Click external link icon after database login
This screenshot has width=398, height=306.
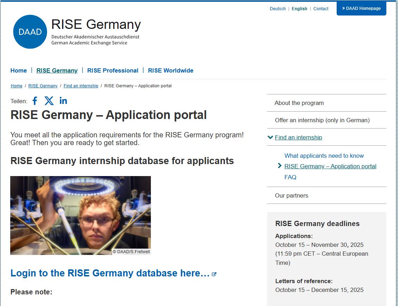pos(214,274)
